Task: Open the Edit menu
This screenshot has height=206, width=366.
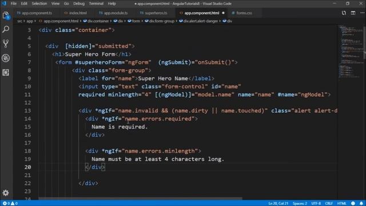Action: (x=24, y=3)
